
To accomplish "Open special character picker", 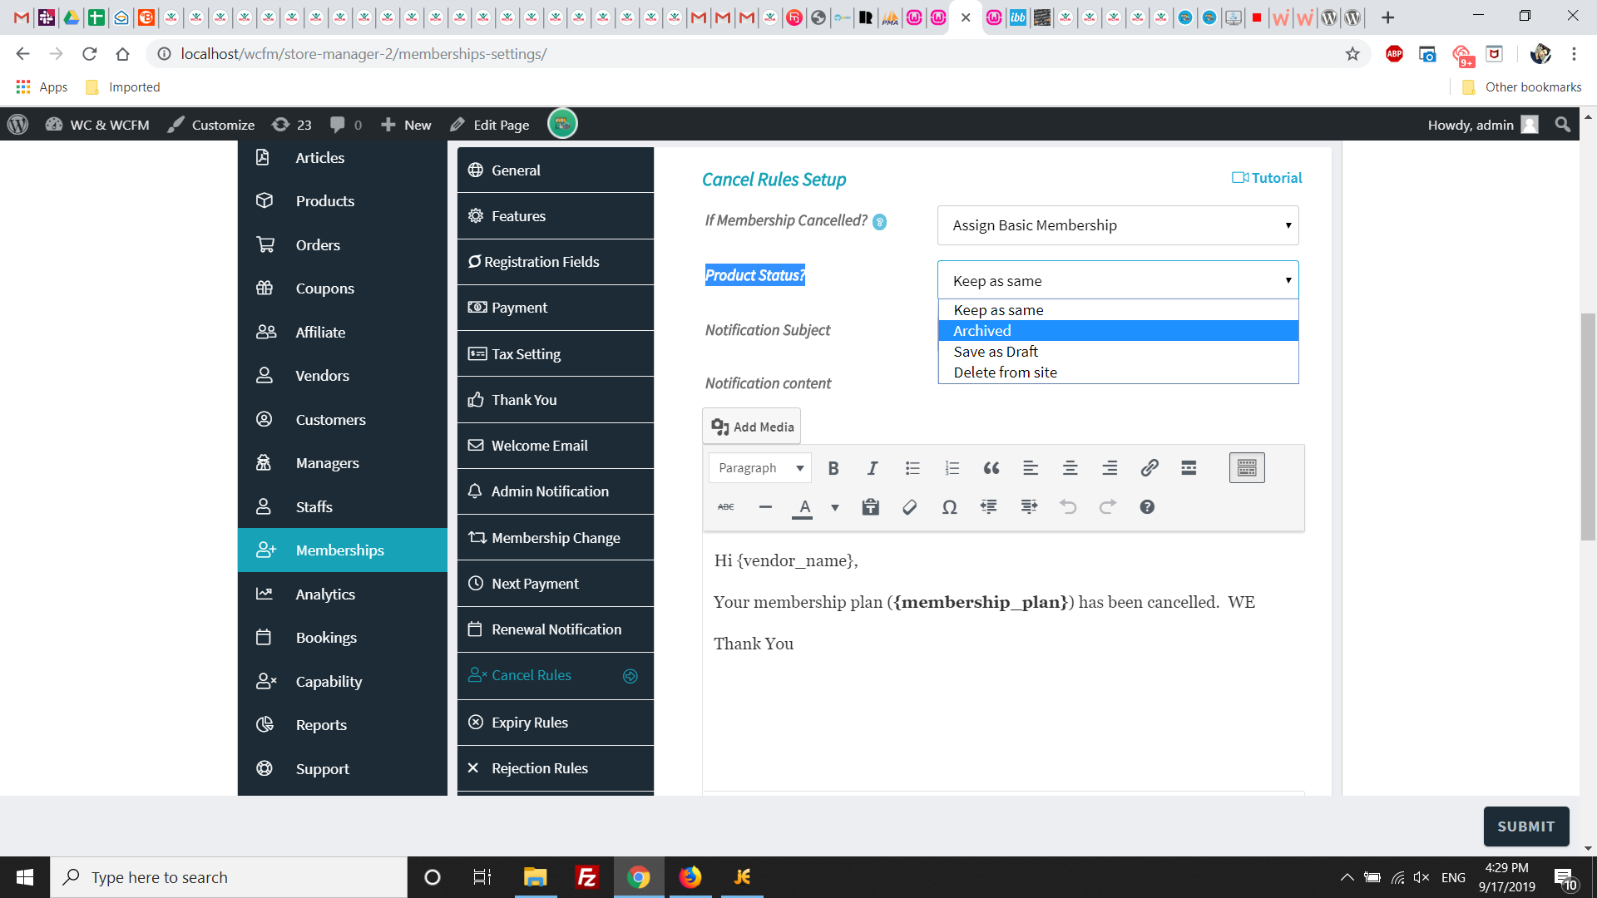I will tap(949, 507).
